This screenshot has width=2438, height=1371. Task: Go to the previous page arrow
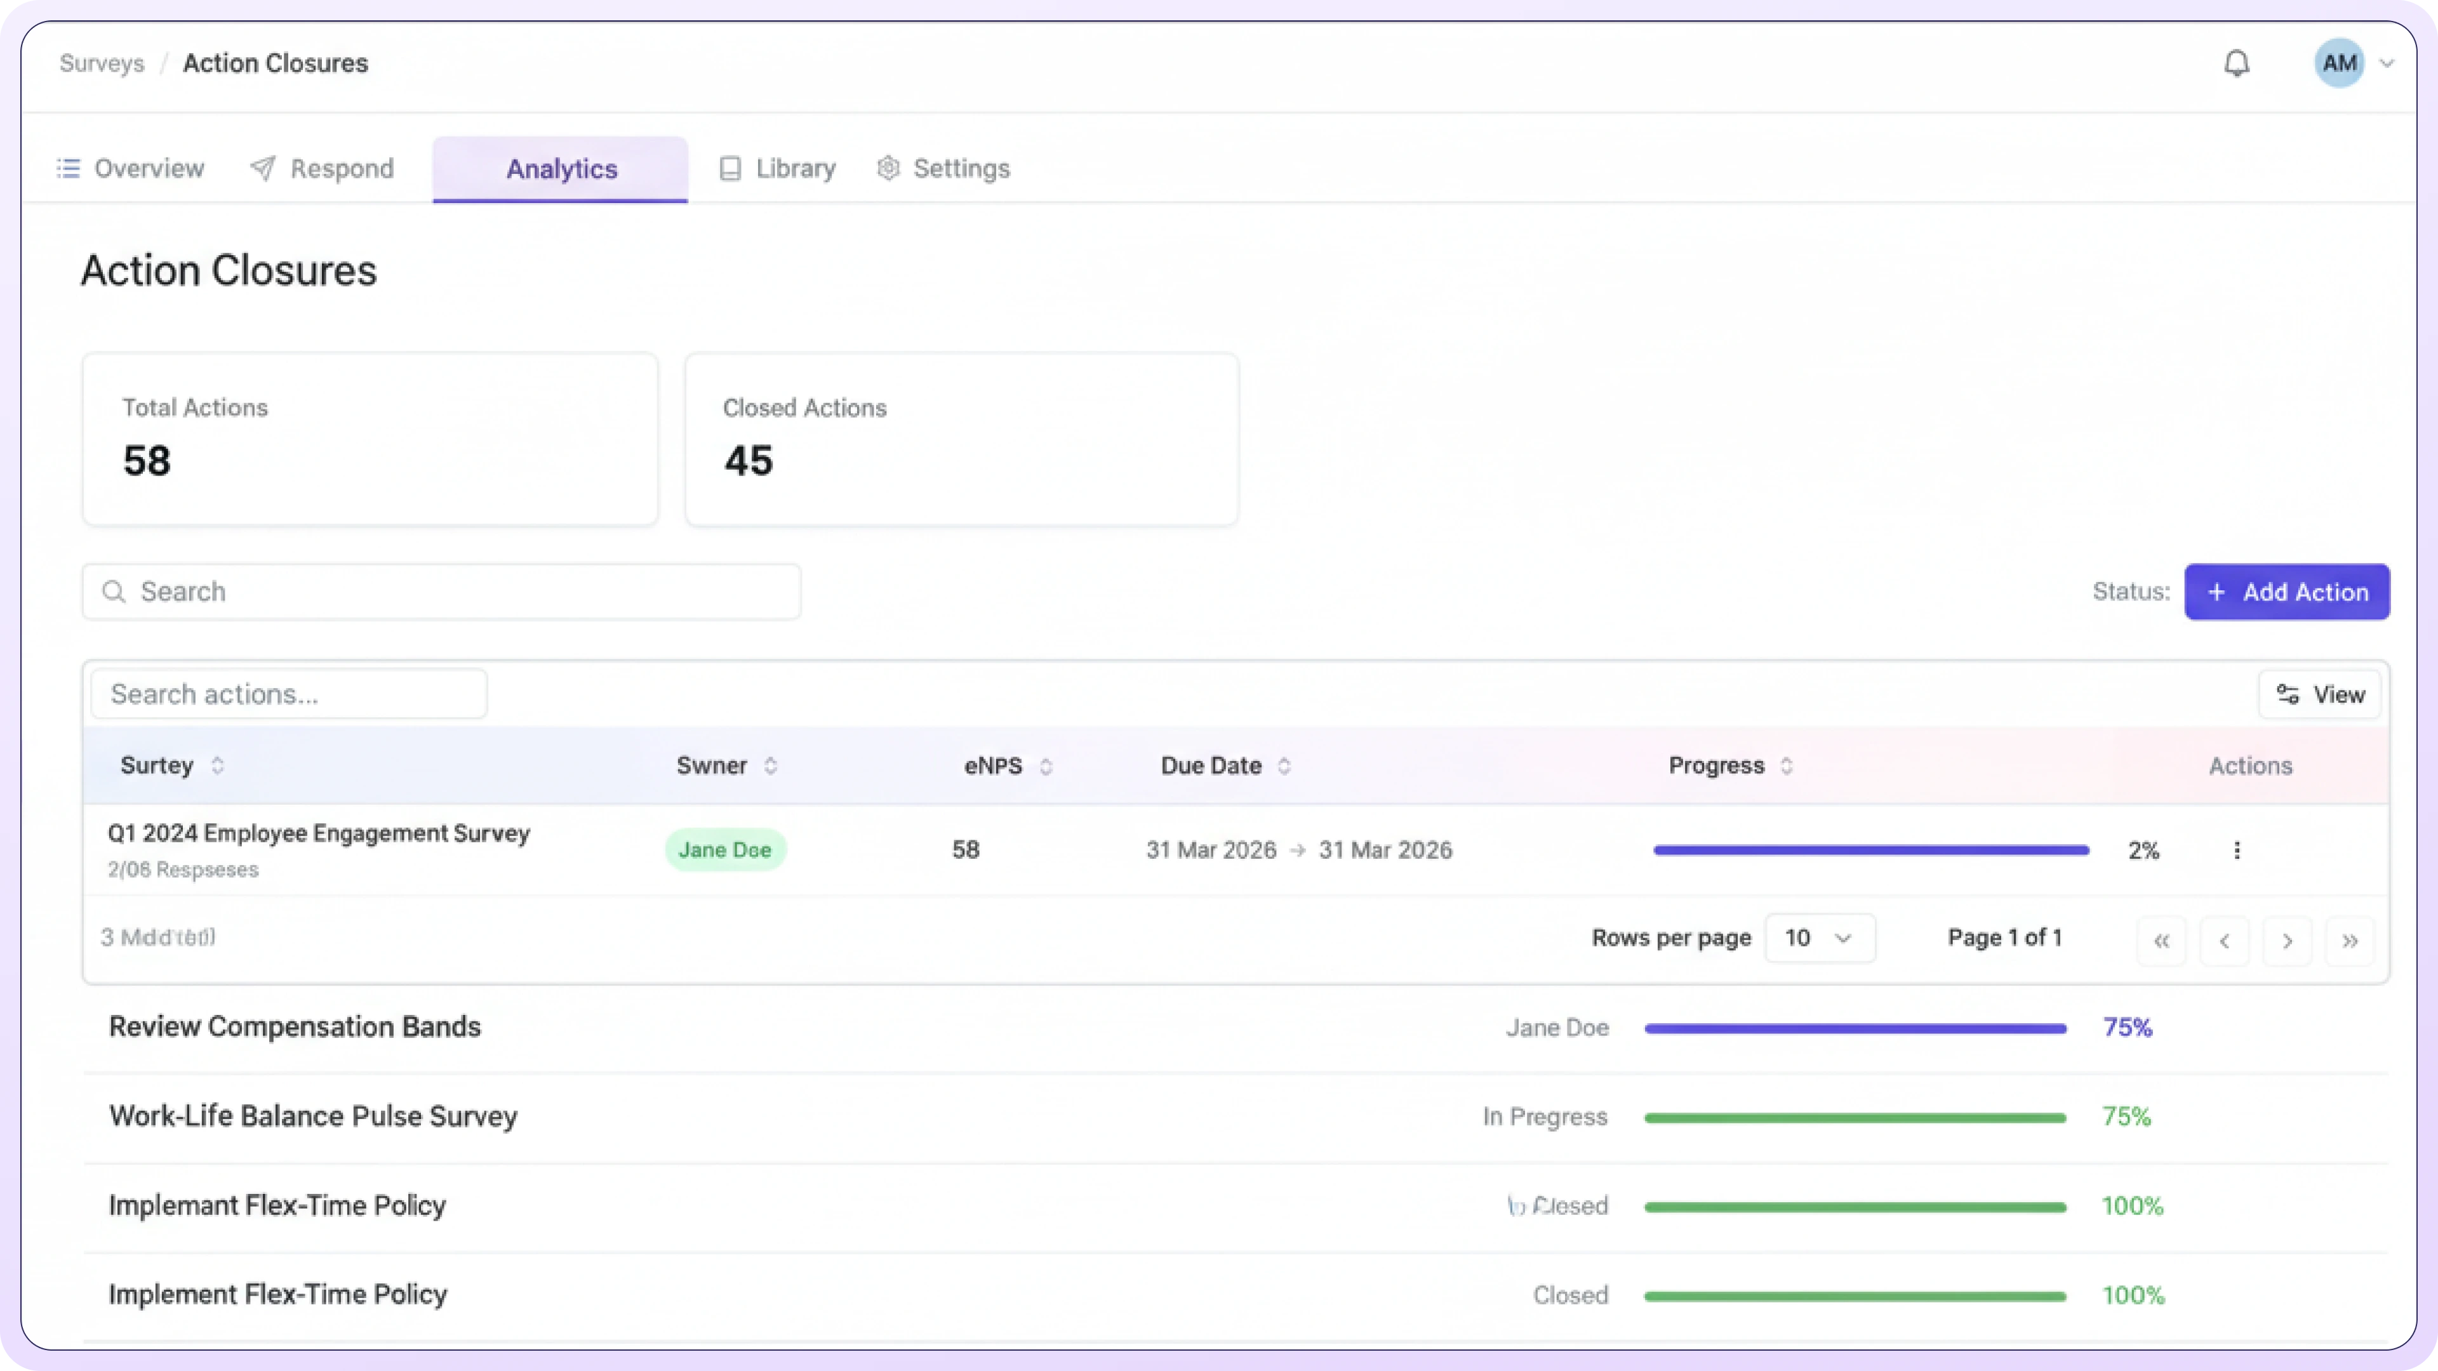2224,941
